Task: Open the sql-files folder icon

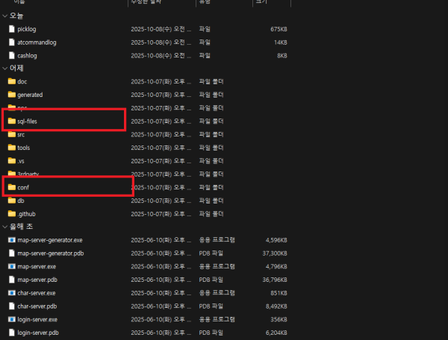Action: [x=11, y=121]
